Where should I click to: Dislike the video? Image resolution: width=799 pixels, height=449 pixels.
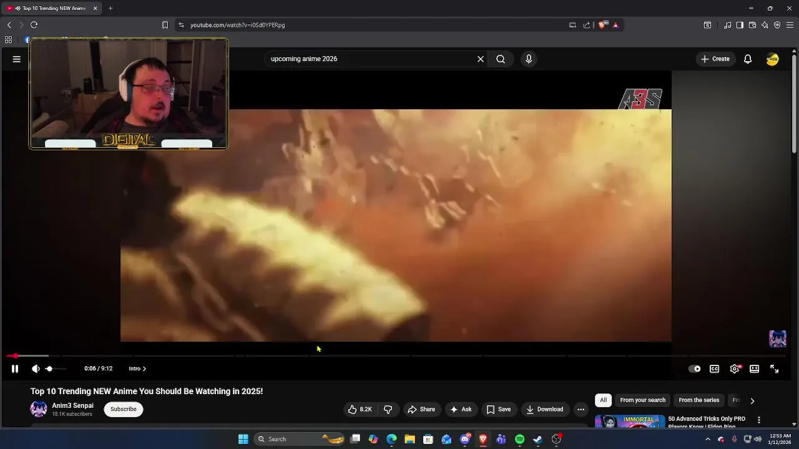point(388,409)
